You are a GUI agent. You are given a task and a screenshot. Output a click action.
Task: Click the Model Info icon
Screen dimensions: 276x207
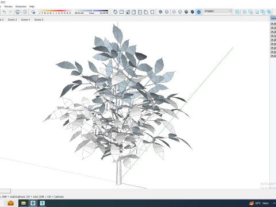tap(25, 12)
